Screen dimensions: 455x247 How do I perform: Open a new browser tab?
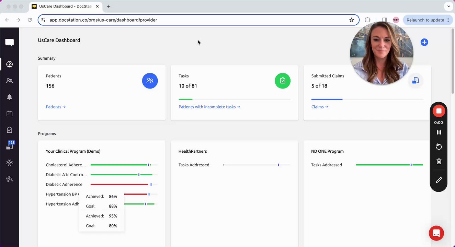click(109, 6)
